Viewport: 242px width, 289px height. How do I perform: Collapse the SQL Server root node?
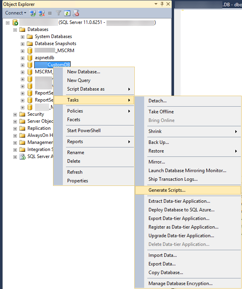7,23
